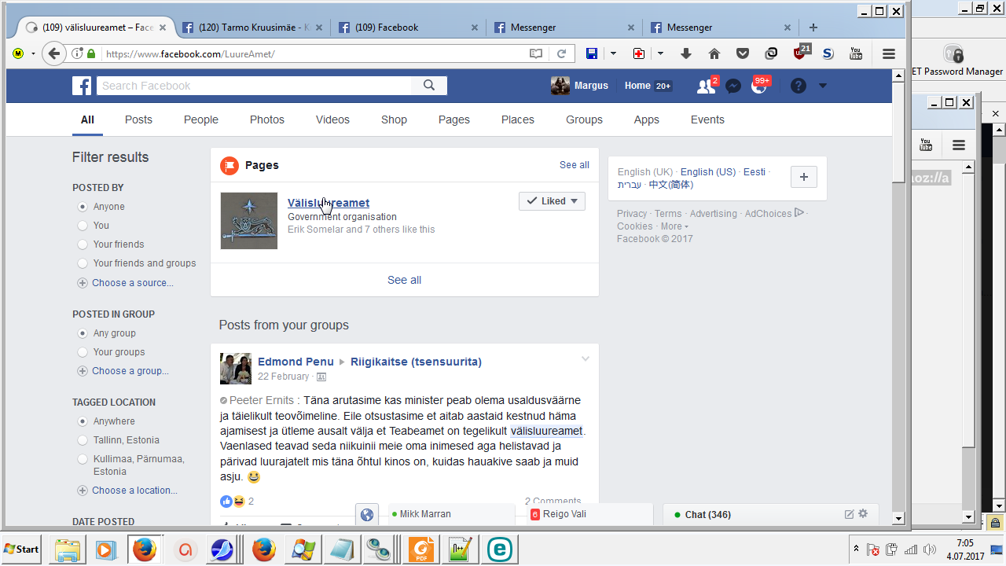Click the Firefox back arrow button

pos(53,54)
